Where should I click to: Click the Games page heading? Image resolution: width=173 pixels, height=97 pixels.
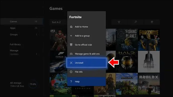click(x=56, y=9)
